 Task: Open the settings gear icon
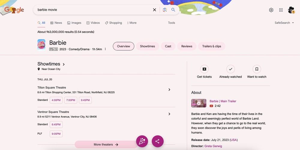tap(271, 10)
